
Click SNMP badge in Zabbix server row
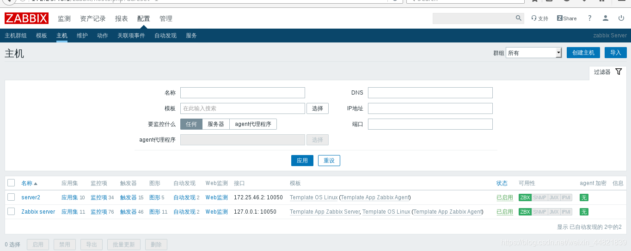tap(539, 212)
